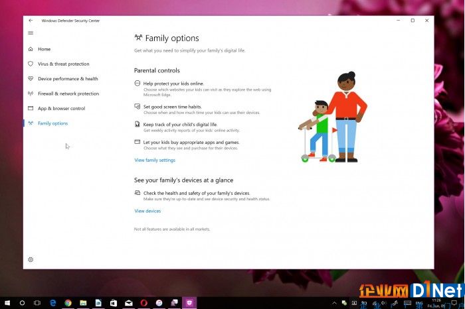Show hidden system tray icons

[334, 303]
